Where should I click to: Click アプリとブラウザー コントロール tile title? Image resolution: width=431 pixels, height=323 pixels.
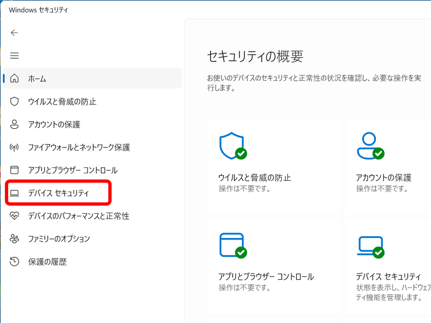tap(266, 277)
